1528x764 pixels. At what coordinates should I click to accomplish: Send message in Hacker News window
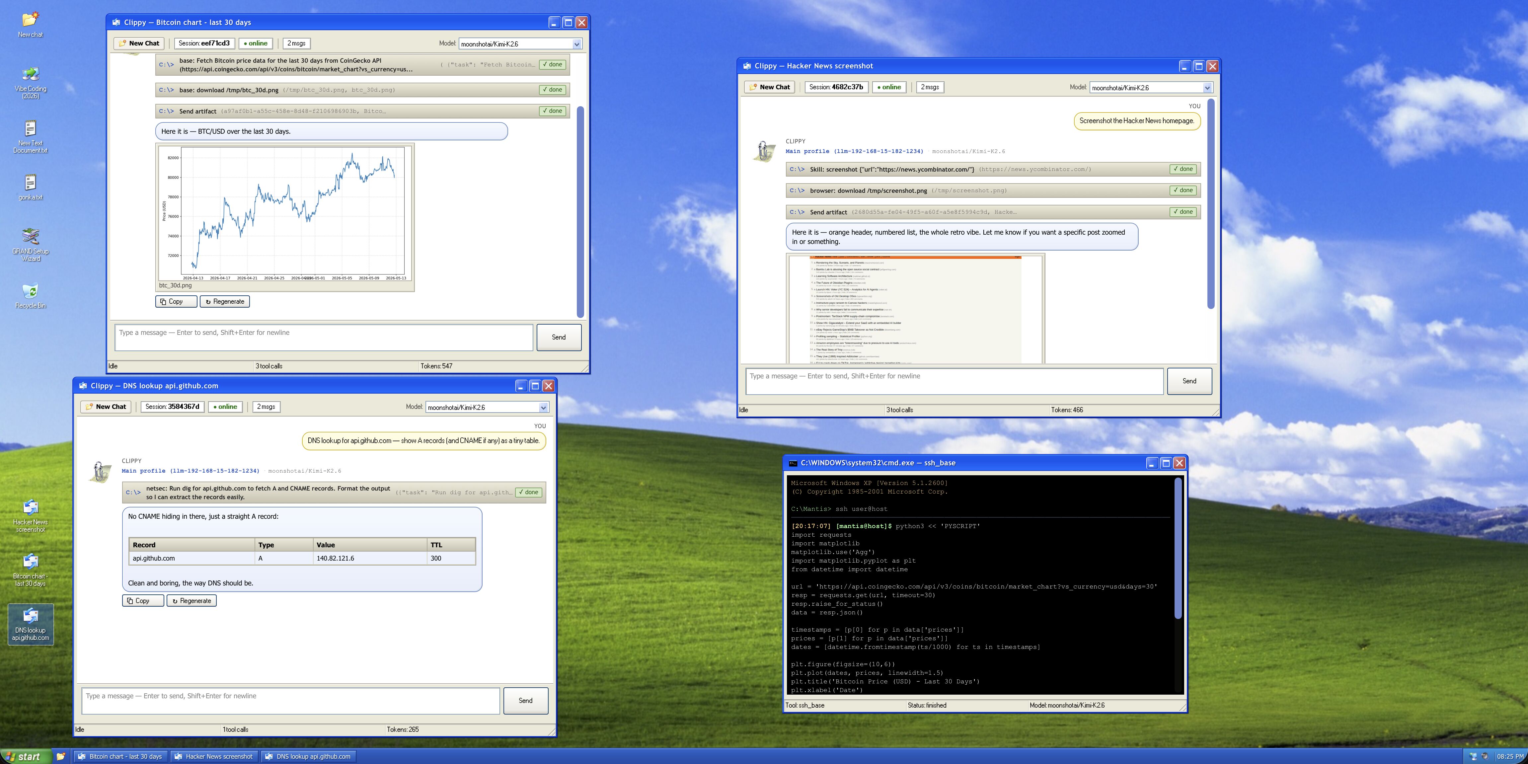[1189, 381]
